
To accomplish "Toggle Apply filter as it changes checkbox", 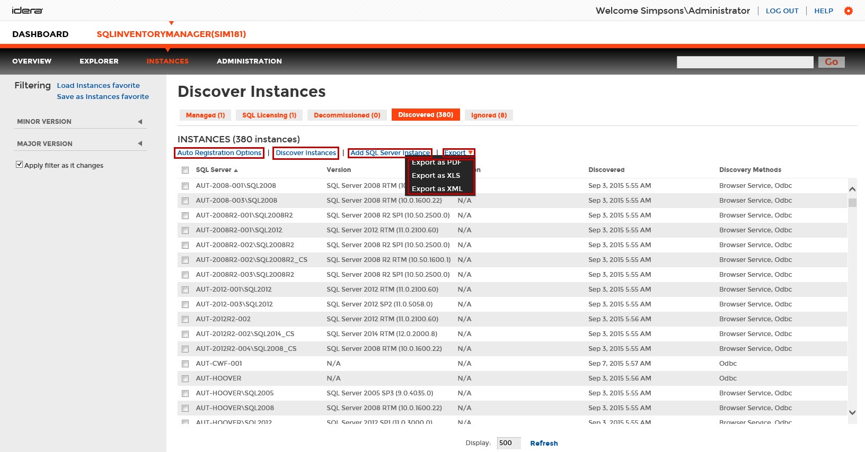I will pyautogui.click(x=20, y=165).
